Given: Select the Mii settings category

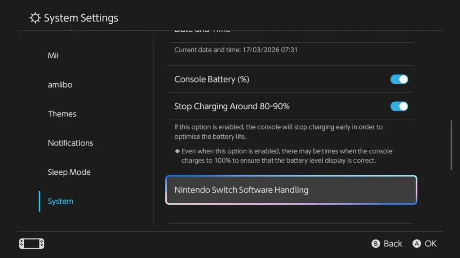Looking at the screenshot, I should (53, 56).
